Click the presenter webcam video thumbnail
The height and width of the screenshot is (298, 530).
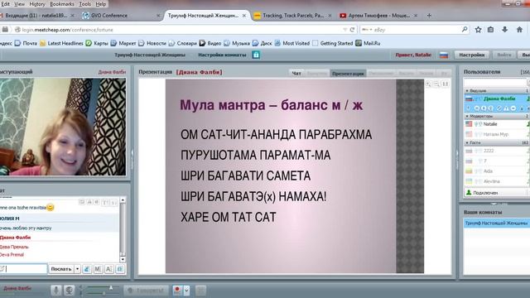(x=63, y=127)
